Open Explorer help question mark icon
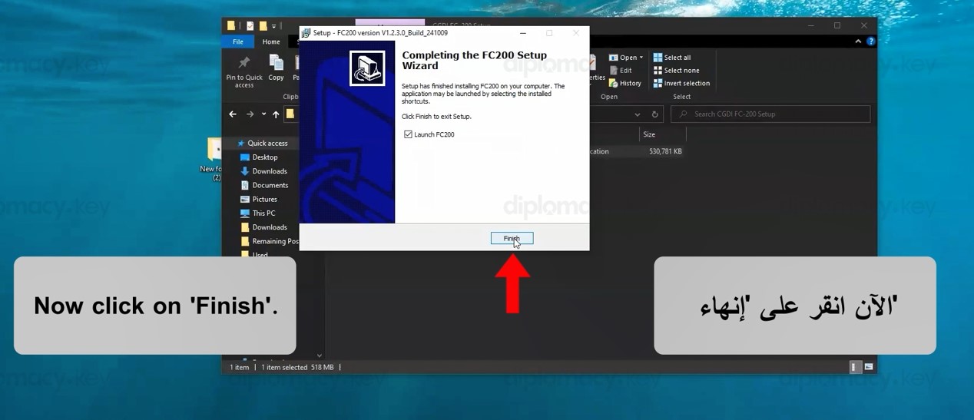 coord(870,41)
